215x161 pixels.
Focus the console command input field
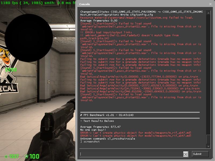click(x=131, y=154)
